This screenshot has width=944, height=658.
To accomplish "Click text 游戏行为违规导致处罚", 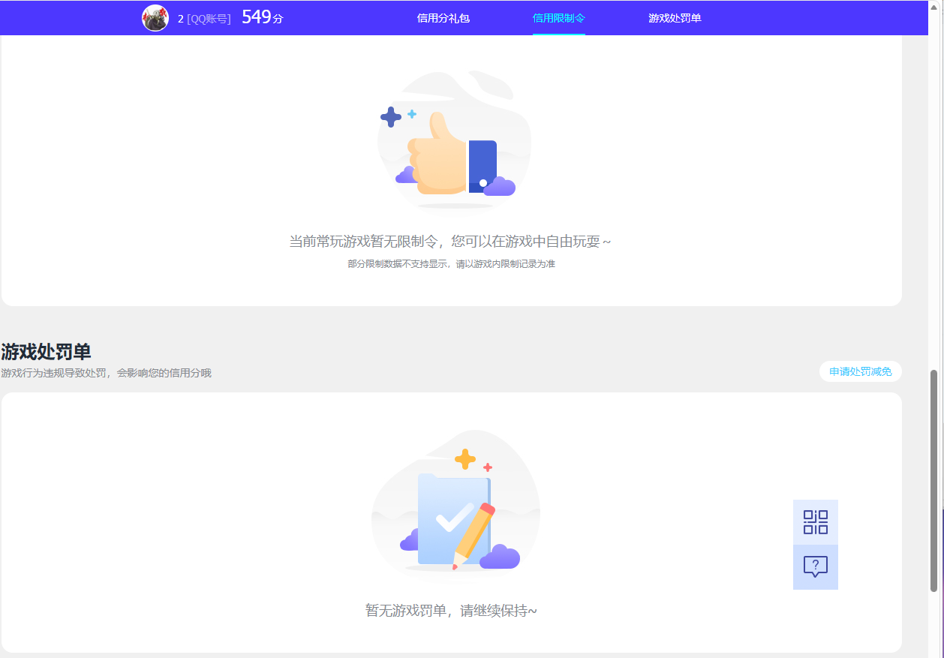I will click(54, 373).
